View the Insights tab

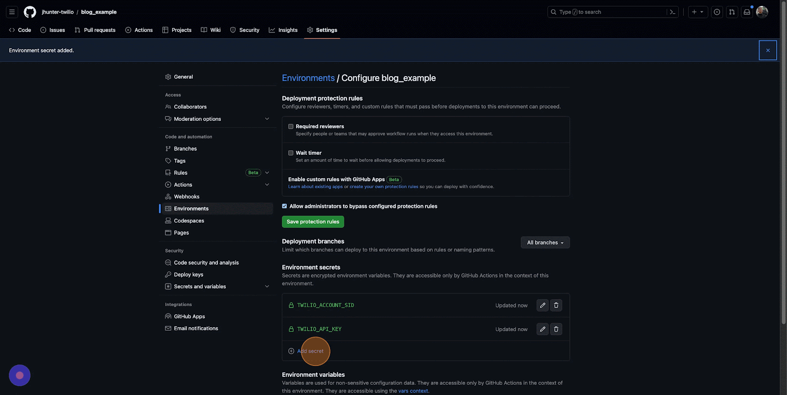coord(283,30)
